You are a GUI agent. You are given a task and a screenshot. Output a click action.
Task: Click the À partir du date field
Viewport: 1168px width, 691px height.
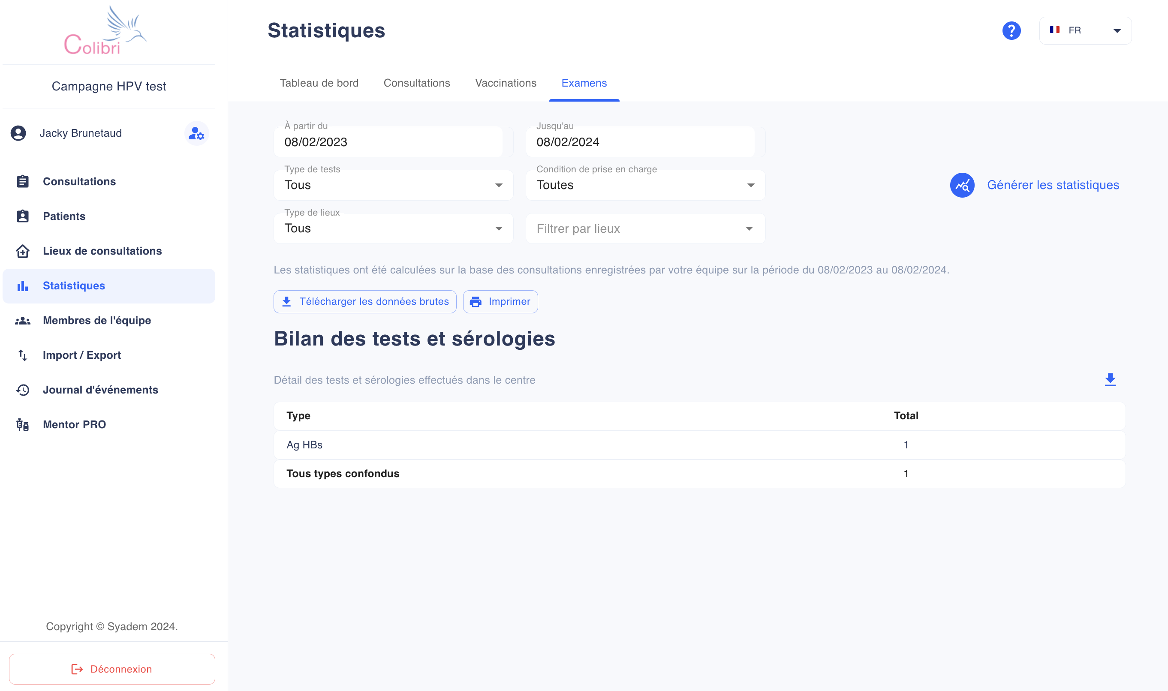[394, 142]
